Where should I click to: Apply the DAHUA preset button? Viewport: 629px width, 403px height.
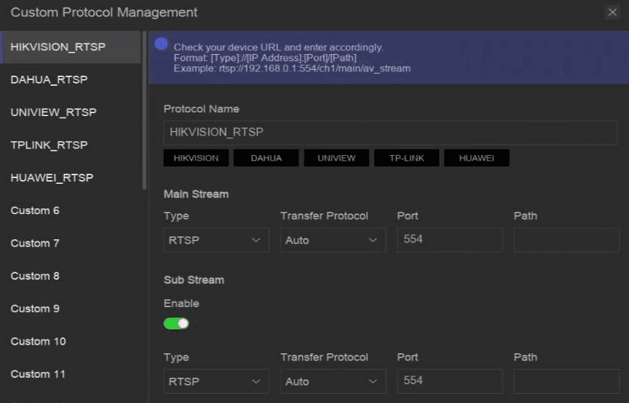(x=266, y=158)
